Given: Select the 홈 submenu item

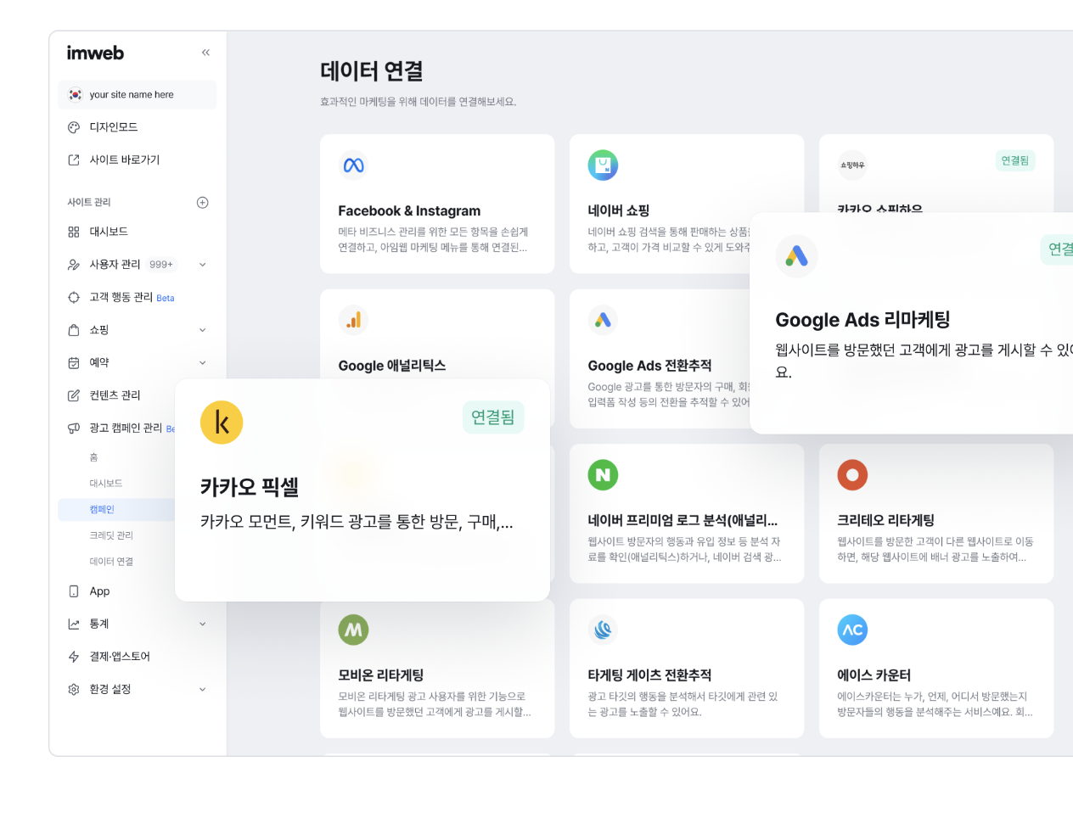Looking at the screenshot, I should tap(94, 457).
